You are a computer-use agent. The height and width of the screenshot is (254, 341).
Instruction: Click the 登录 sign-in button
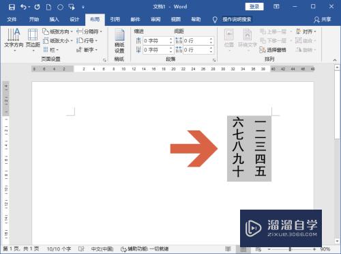254,7
